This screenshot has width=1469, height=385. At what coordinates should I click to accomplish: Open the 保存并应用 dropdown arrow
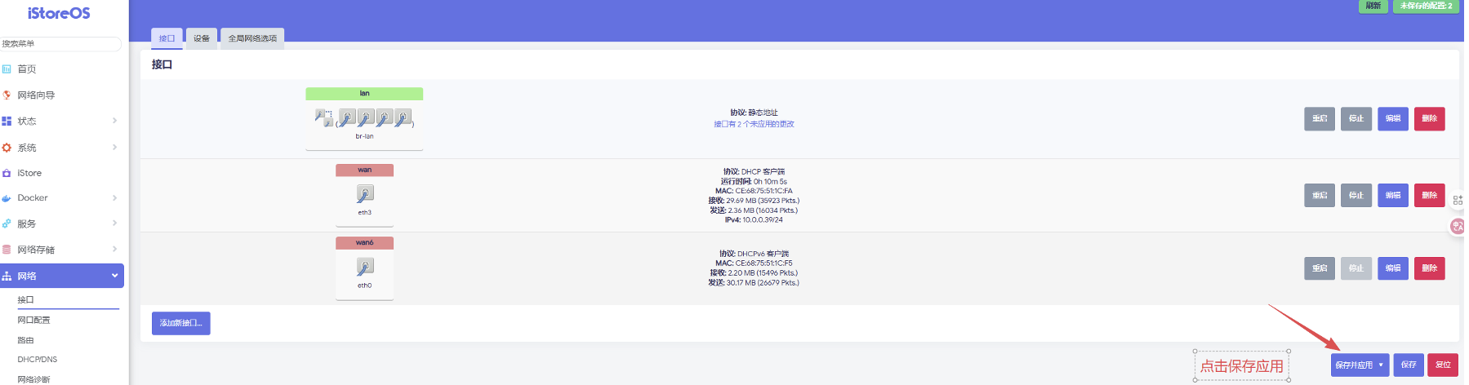(1381, 365)
